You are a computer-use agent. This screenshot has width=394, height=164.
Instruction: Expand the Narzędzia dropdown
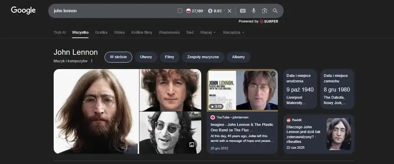(x=234, y=32)
